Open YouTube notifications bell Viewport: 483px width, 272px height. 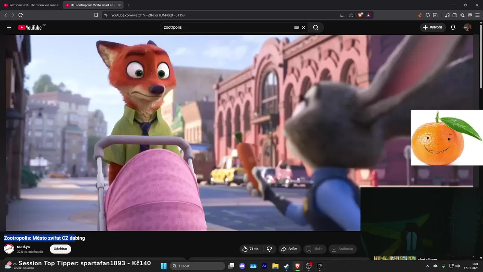453,28
